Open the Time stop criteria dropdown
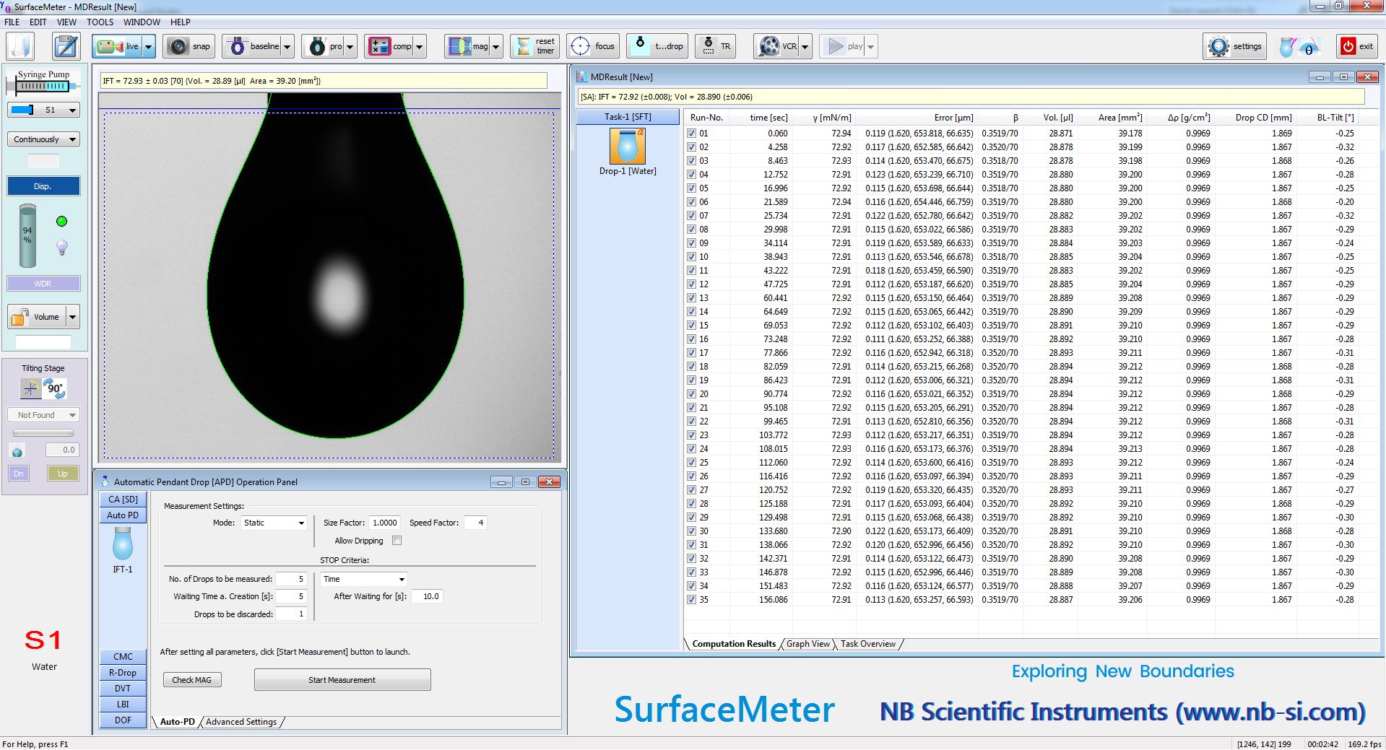The image size is (1386, 750). point(364,579)
